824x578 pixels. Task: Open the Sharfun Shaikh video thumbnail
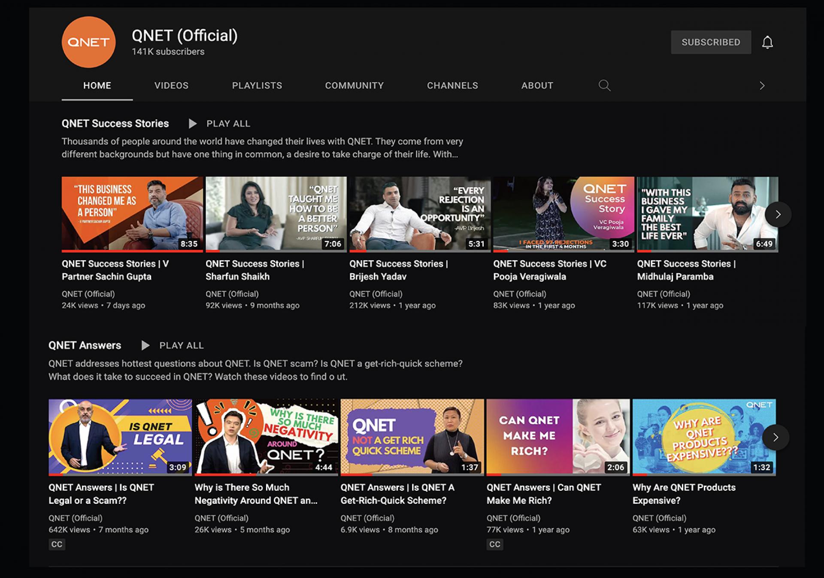pos(276,214)
